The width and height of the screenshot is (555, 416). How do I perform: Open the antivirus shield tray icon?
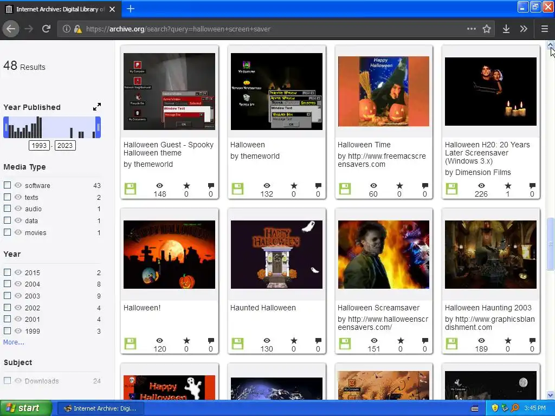(x=495, y=408)
